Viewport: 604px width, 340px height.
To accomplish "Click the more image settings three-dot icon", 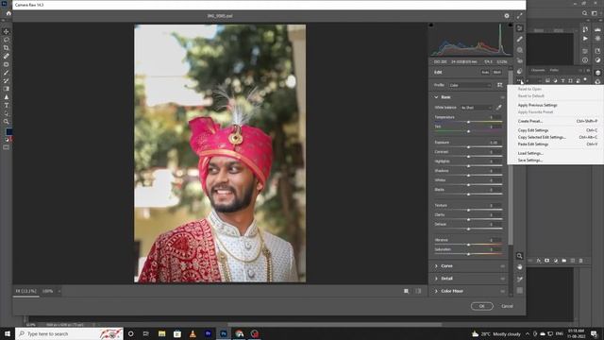I will [520, 81].
